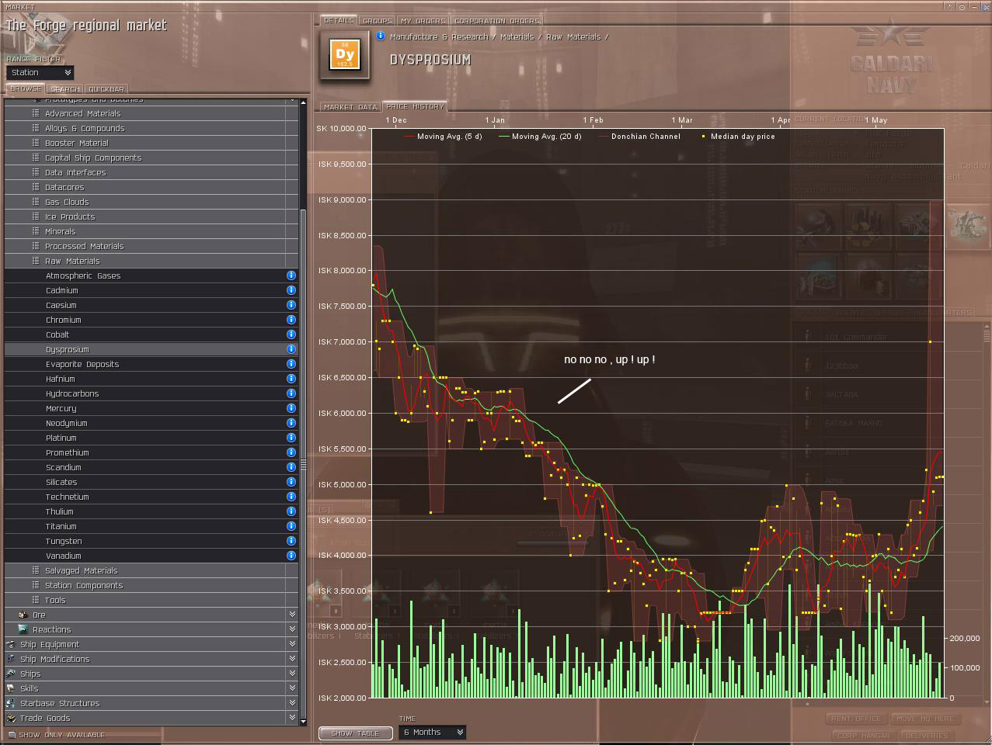The width and height of the screenshot is (992, 745).
Task: Open info icon next to Silicates
Action: (291, 482)
